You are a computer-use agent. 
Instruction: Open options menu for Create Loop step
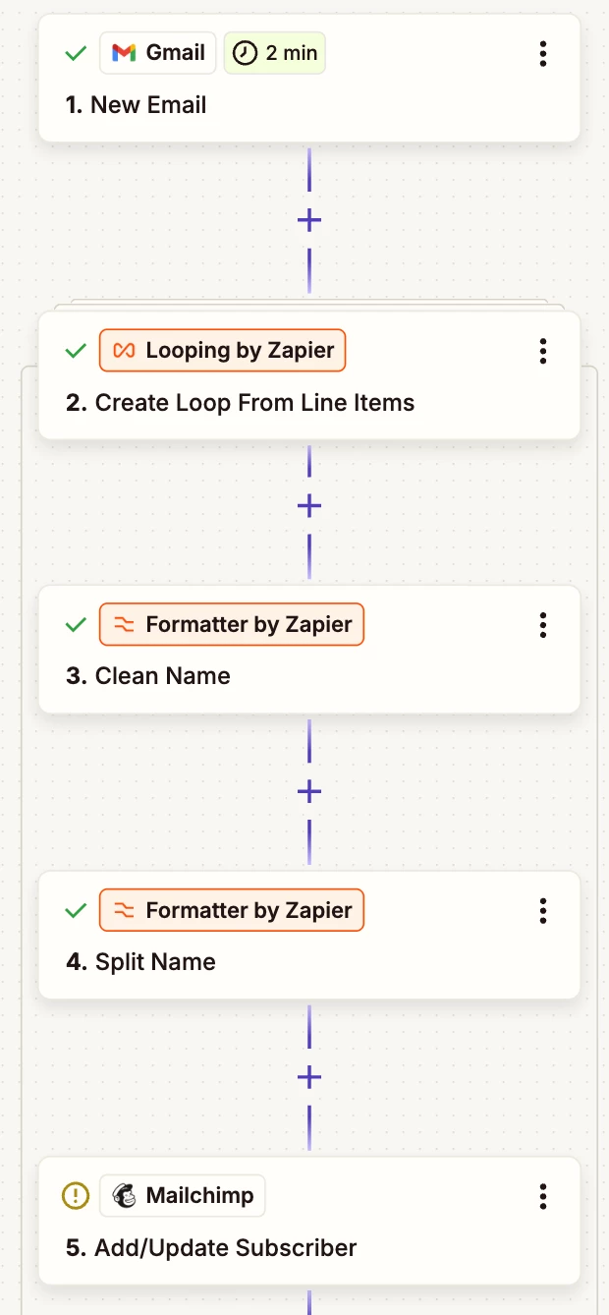(542, 351)
